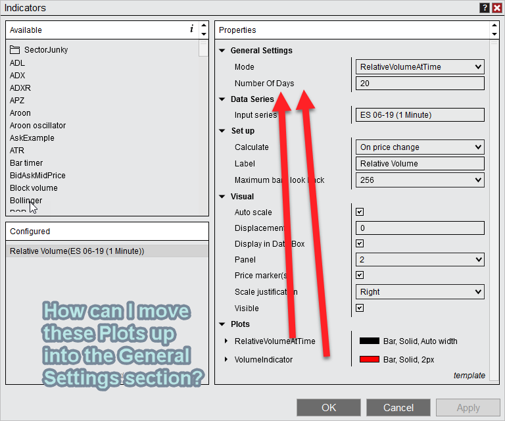
Task: Select Block volume indicator
Action: click(x=34, y=188)
